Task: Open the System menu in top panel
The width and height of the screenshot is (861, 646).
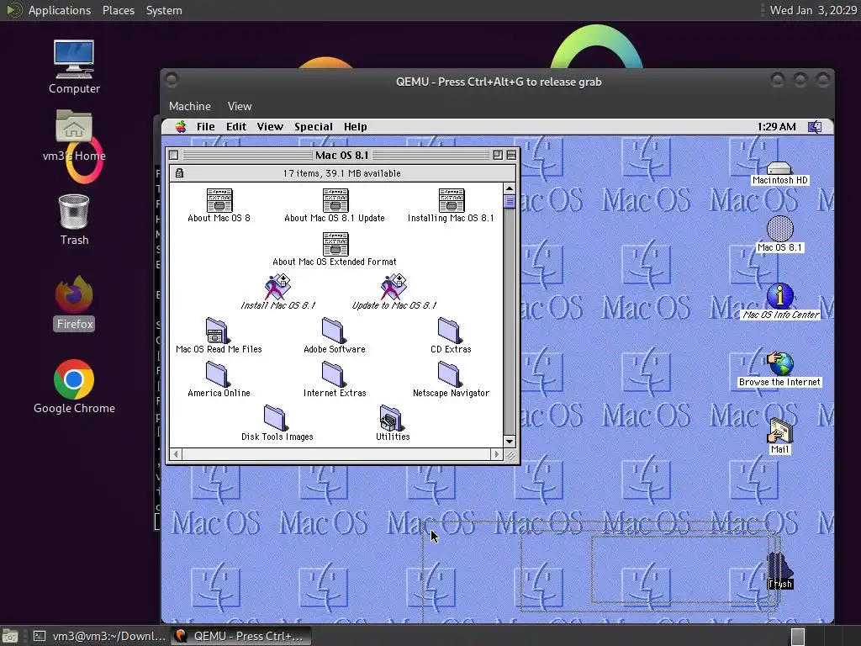Action: [164, 10]
